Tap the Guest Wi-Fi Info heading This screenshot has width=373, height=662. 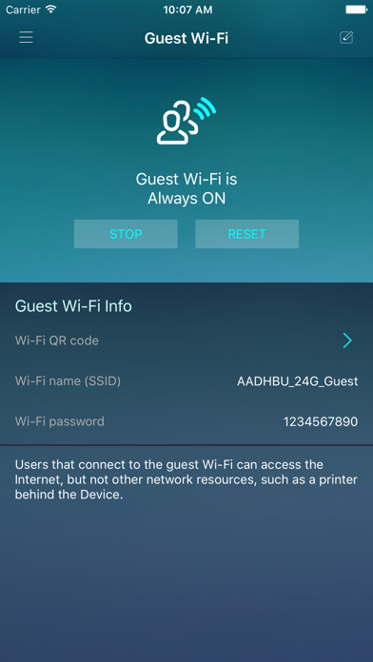pyautogui.click(x=73, y=306)
